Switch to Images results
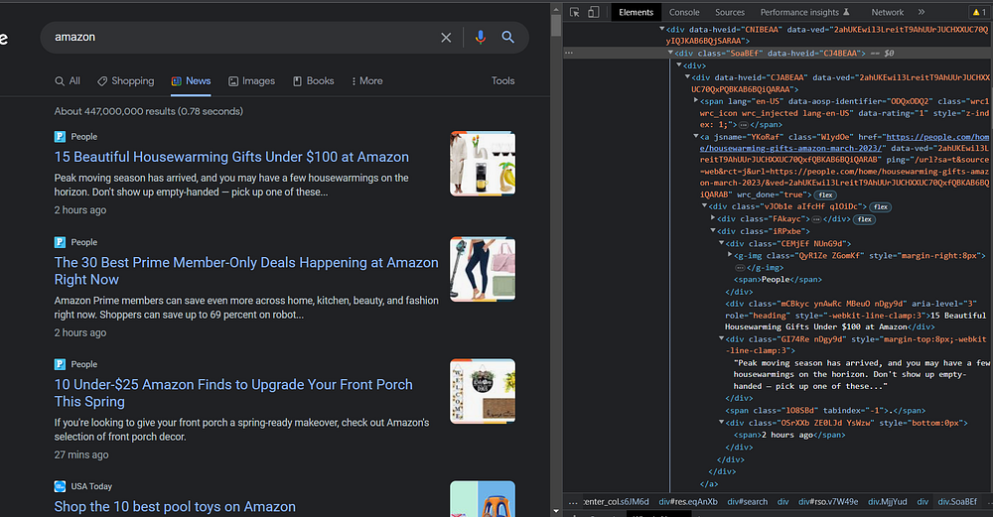993x517 pixels. click(251, 81)
